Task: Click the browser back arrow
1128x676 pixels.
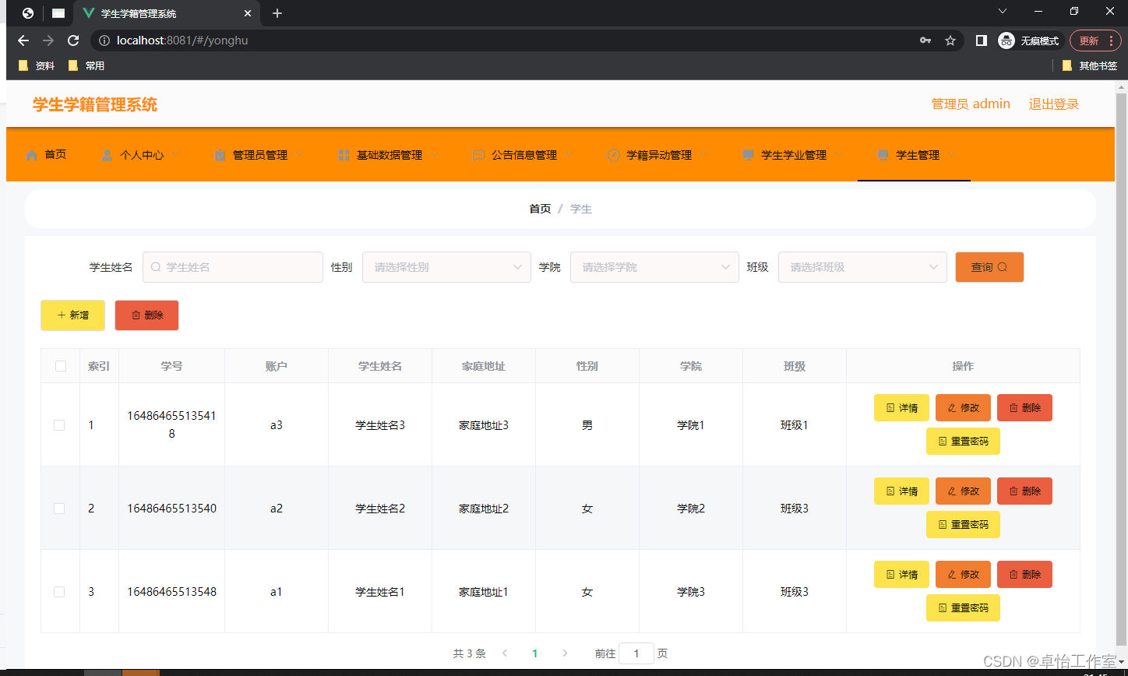Action: pos(23,40)
